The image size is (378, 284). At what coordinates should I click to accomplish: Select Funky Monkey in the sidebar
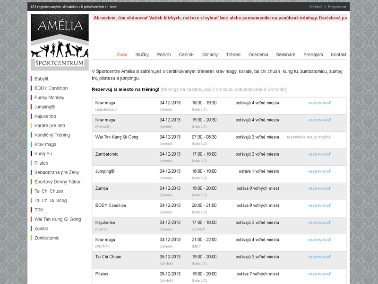click(50, 98)
